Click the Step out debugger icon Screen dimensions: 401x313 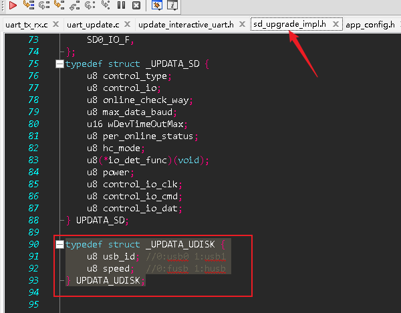pos(74,5)
